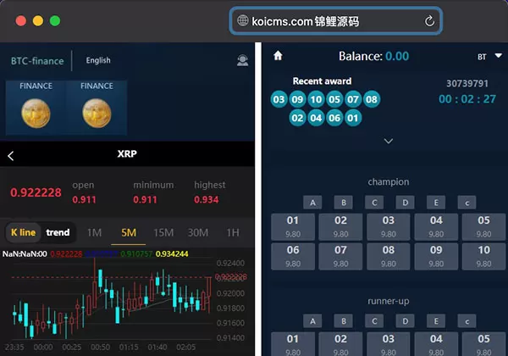Click recent award ball number 03
The height and width of the screenshot is (356, 508).
279,100
